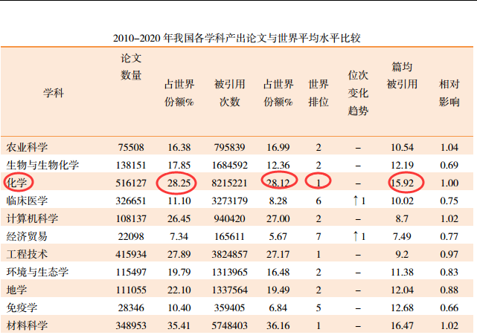Click the 免疫学 citation count 359405
This screenshot has height=335, width=477.
(229, 307)
